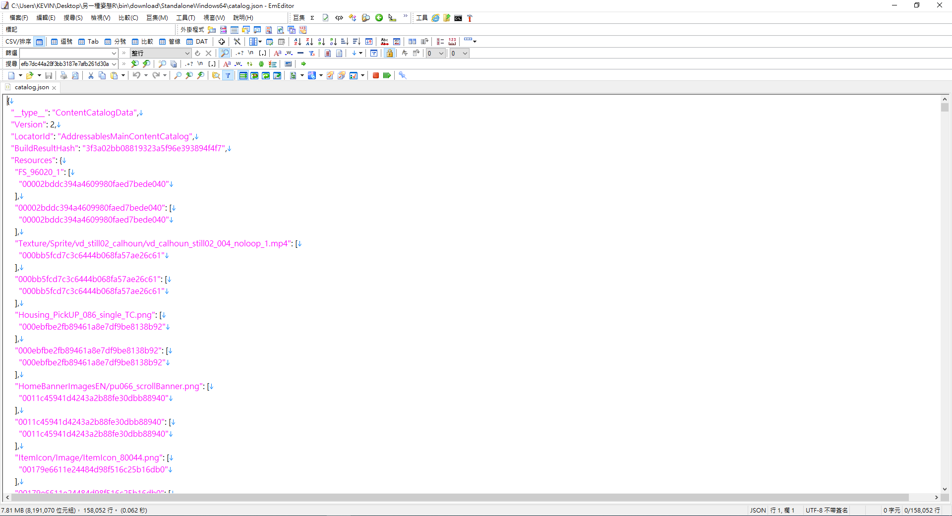Click the new document icon
The height and width of the screenshot is (516, 952).
click(11, 75)
